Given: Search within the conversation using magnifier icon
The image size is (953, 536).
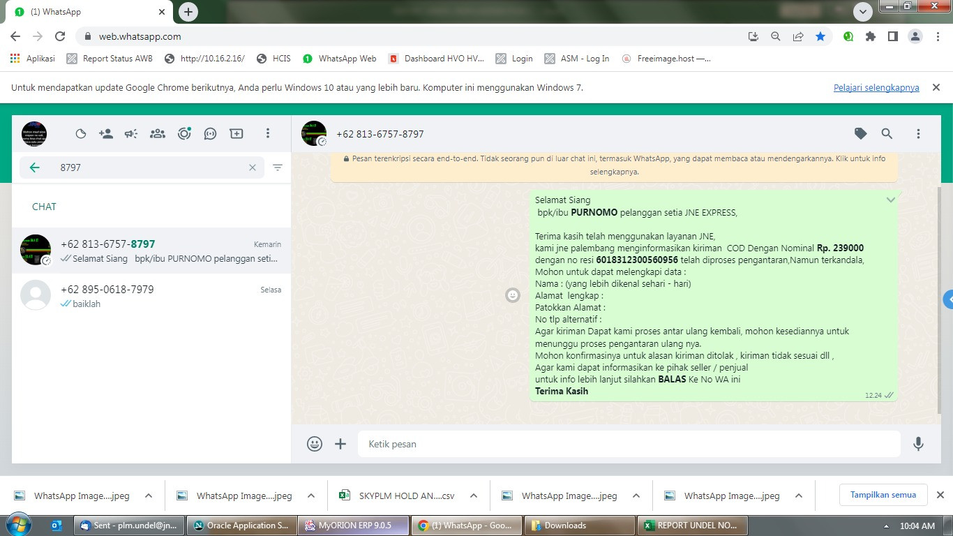Looking at the screenshot, I should pyautogui.click(x=887, y=133).
